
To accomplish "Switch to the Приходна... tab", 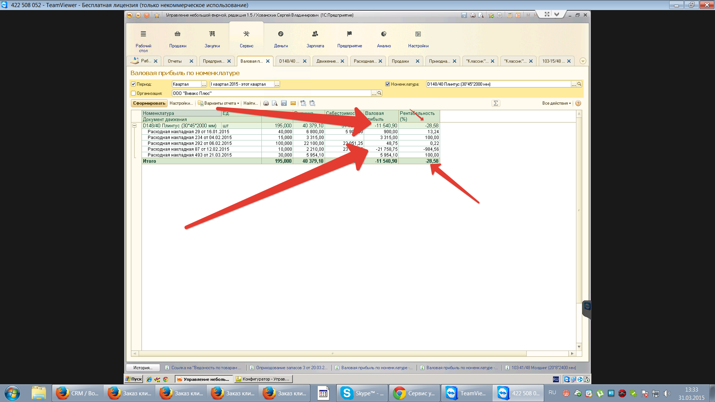I will point(439,61).
